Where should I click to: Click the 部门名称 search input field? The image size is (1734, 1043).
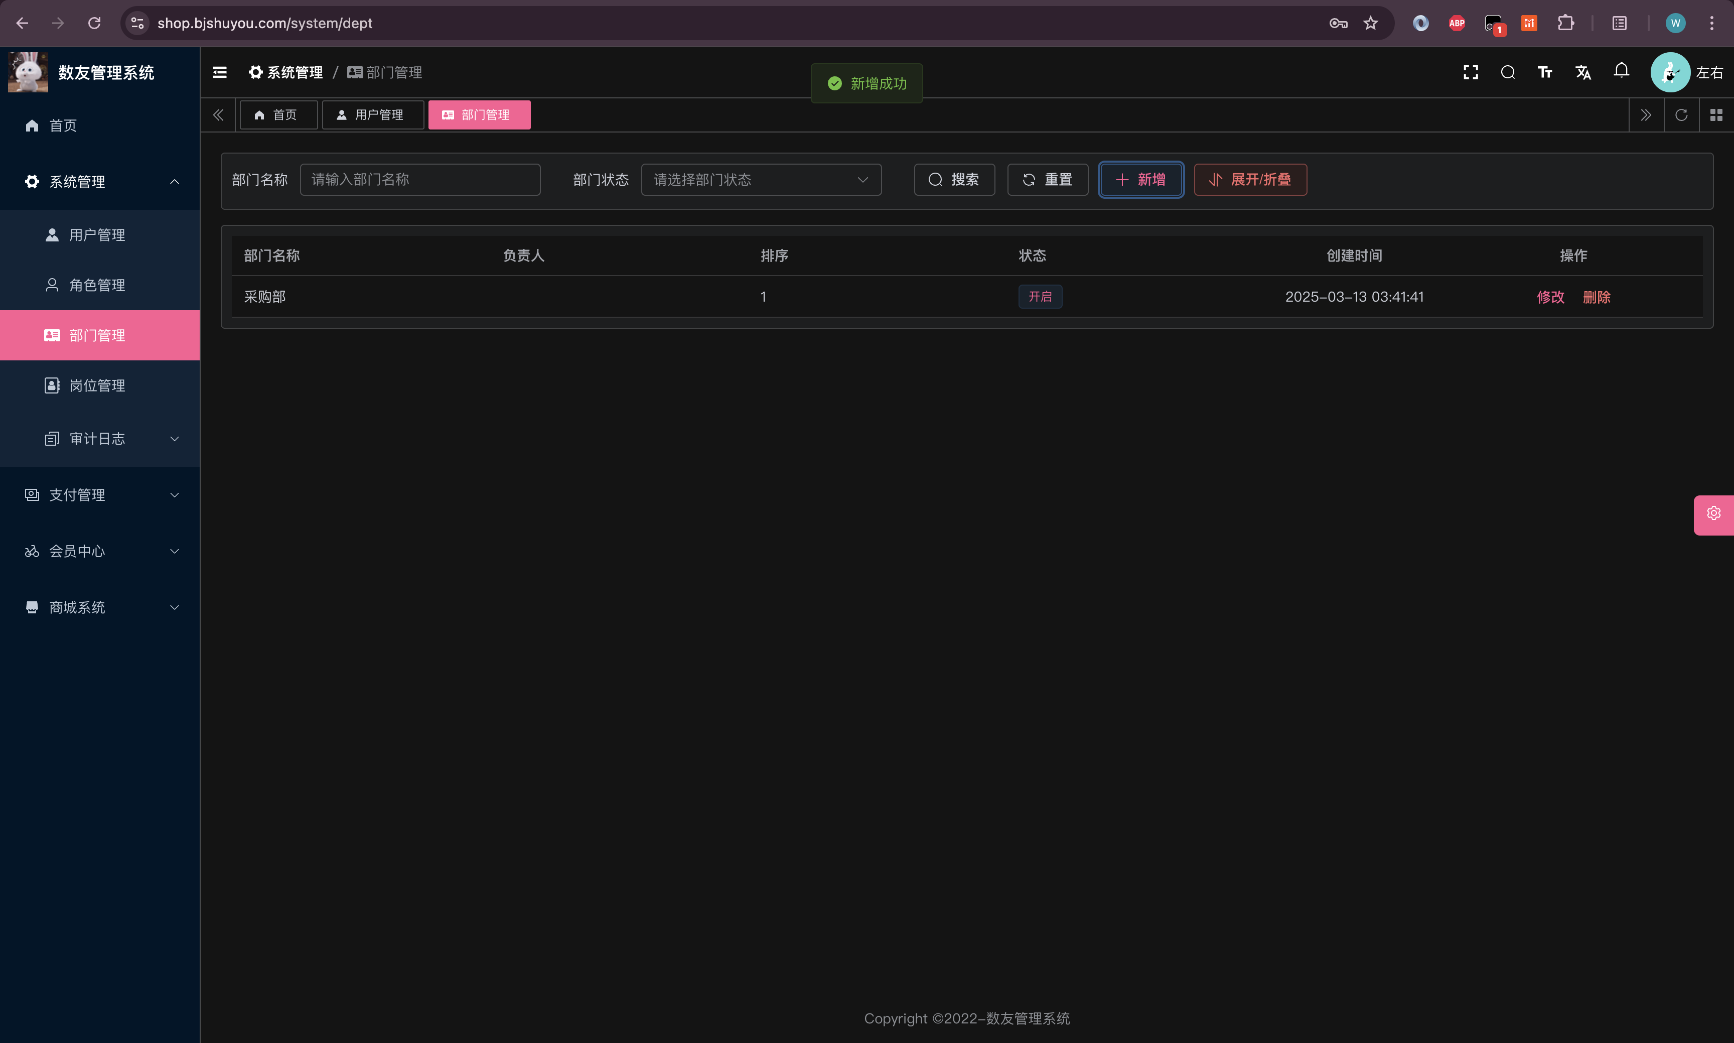tap(419, 180)
